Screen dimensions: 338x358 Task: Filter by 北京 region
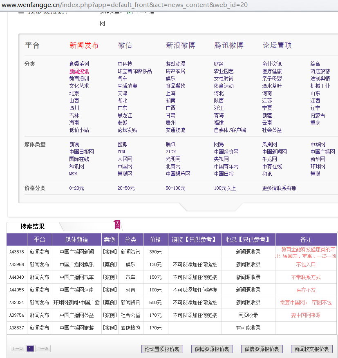click(74, 93)
